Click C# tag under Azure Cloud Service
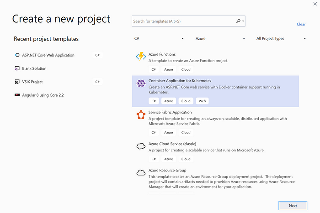The width and height of the screenshot is (320, 213). (x=154, y=159)
